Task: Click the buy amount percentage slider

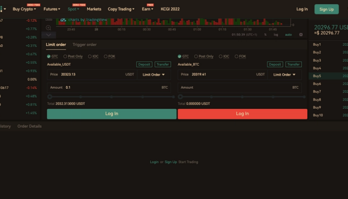Action: pyautogui.click(x=111, y=97)
